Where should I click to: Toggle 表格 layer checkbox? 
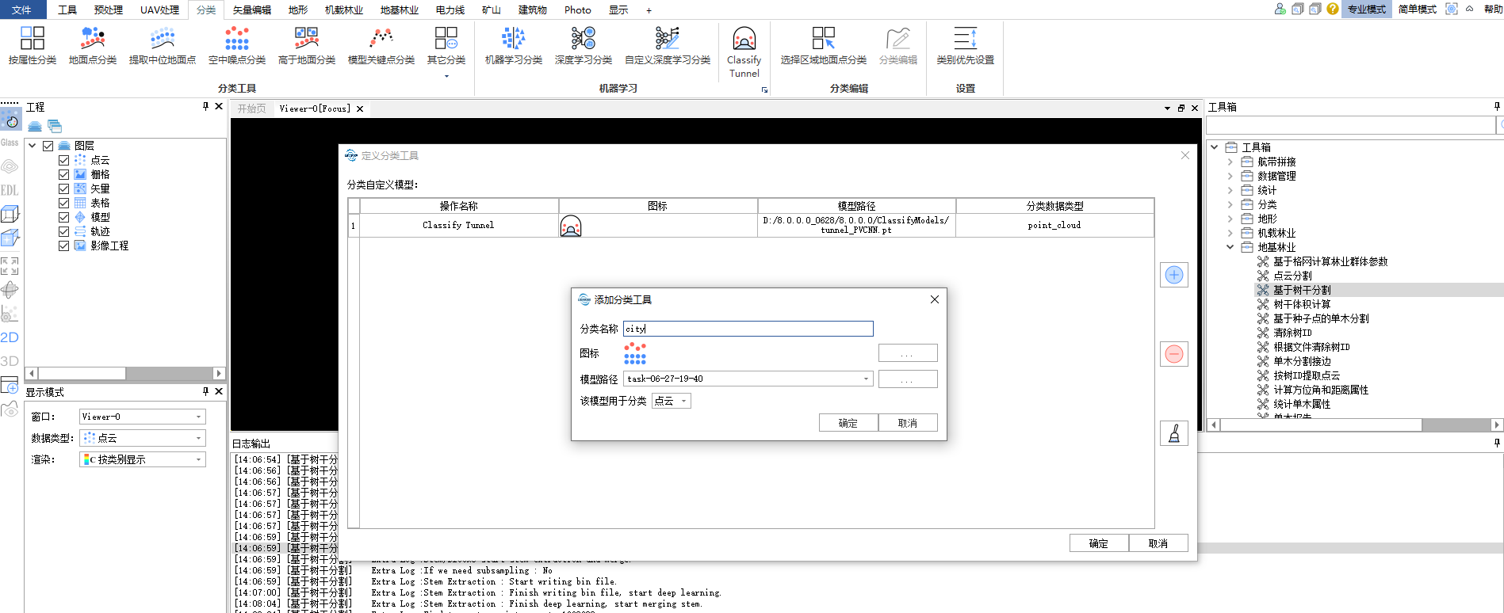point(64,203)
